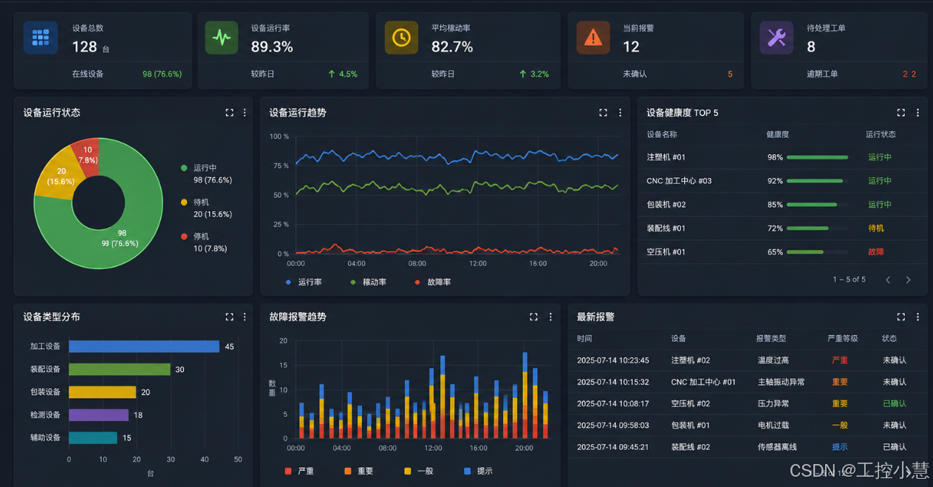Screen dimensions: 933x487
Task: Click the 传感器离线 alarm type cell
Action: click(777, 446)
